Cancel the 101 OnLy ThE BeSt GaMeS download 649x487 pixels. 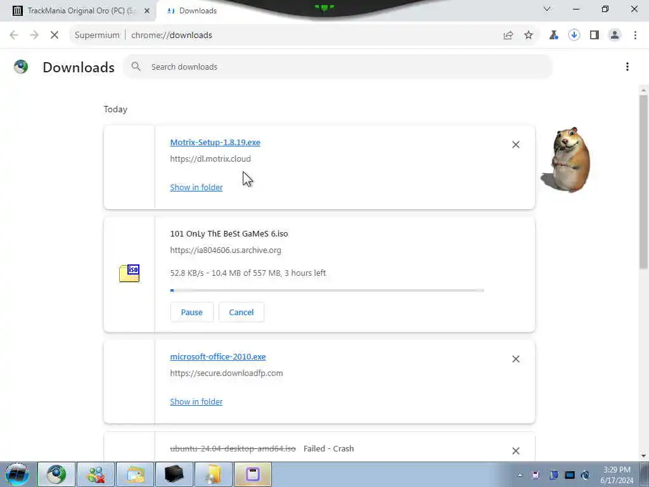click(241, 312)
